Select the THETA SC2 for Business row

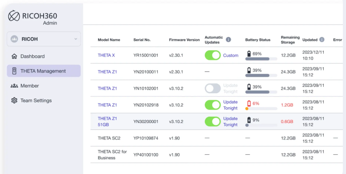(112, 155)
